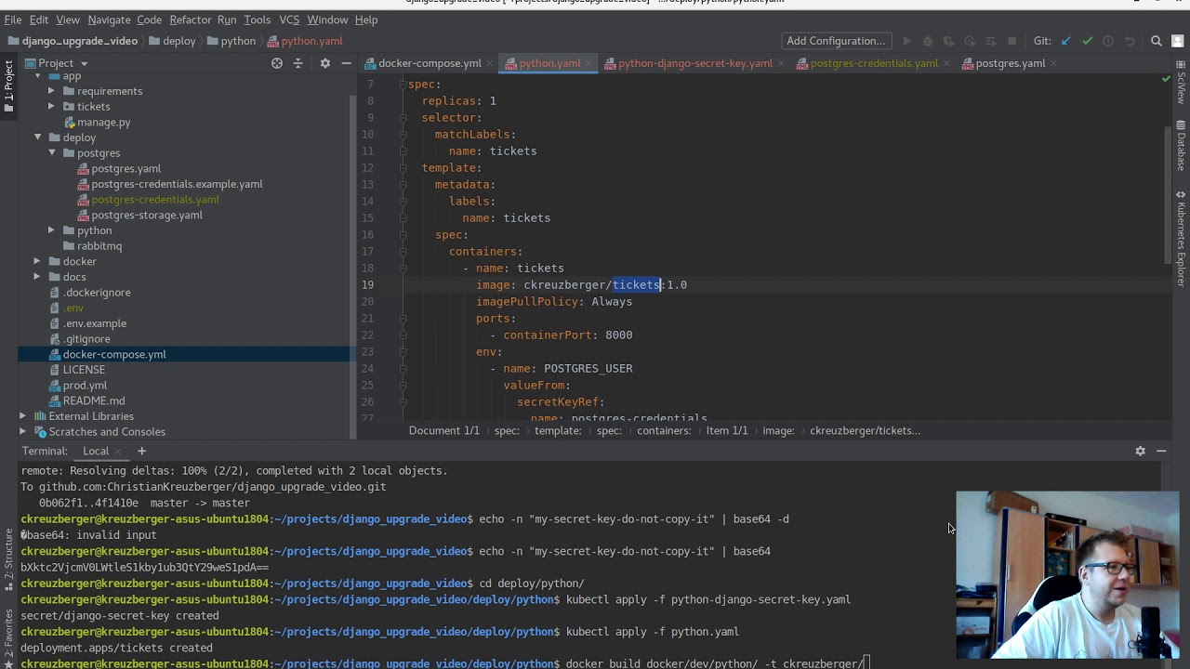Locate current file with the crosshair icon
Screen dimensions: 1190x669
(x=277, y=63)
